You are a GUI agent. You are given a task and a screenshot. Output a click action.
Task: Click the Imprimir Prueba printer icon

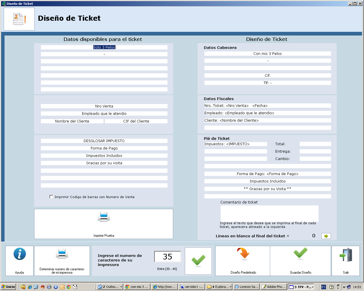point(104,217)
